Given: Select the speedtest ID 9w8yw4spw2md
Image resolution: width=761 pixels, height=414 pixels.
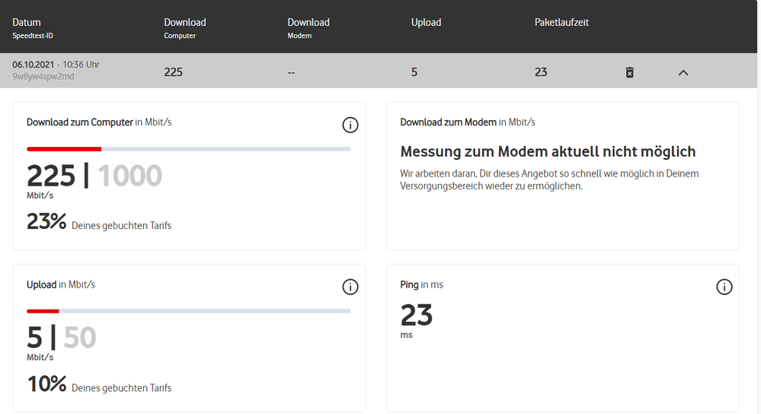Looking at the screenshot, I should [43, 77].
